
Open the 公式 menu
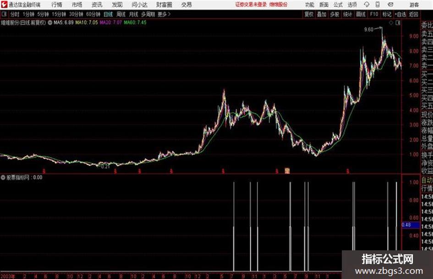click(338, 5)
